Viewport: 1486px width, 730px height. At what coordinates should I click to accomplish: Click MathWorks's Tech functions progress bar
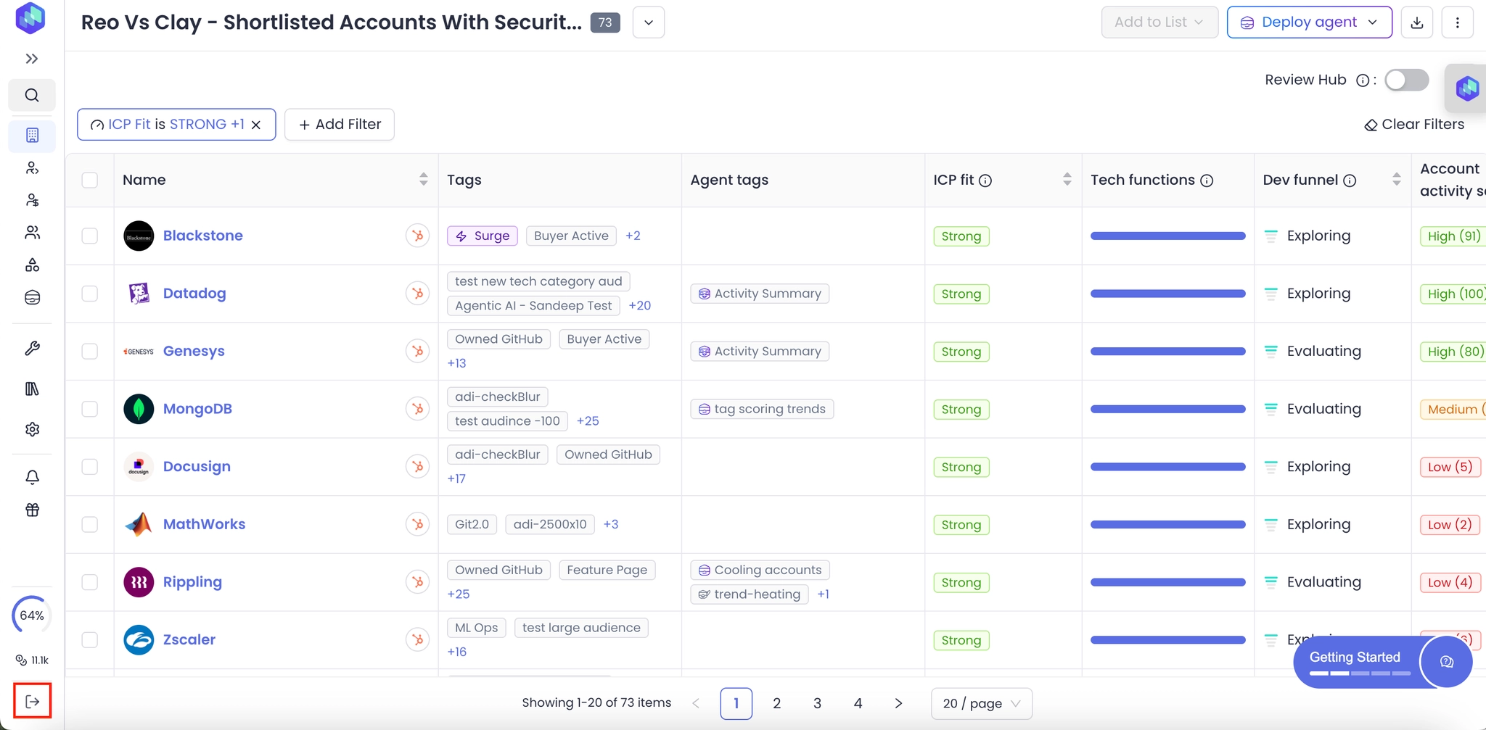click(x=1167, y=524)
